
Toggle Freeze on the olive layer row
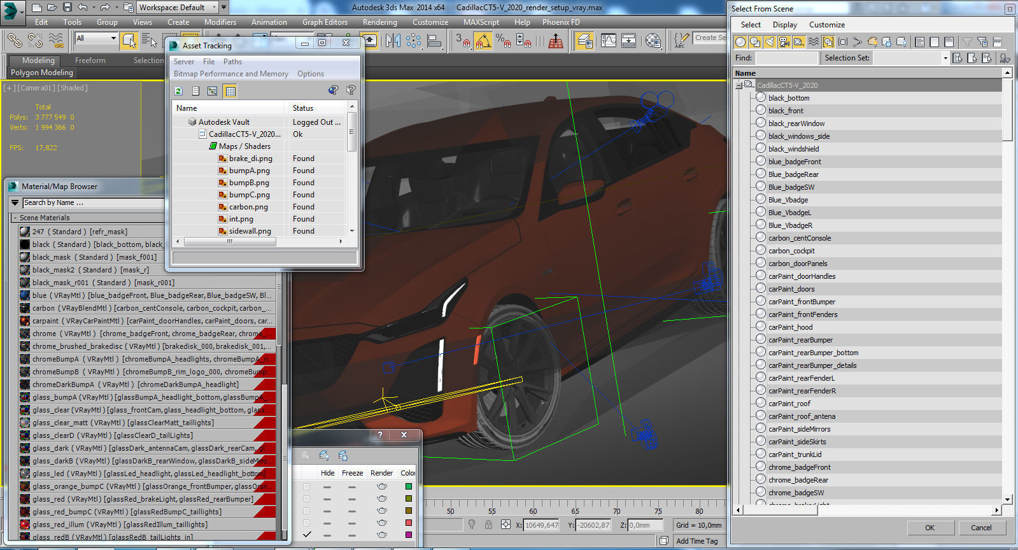pos(351,499)
